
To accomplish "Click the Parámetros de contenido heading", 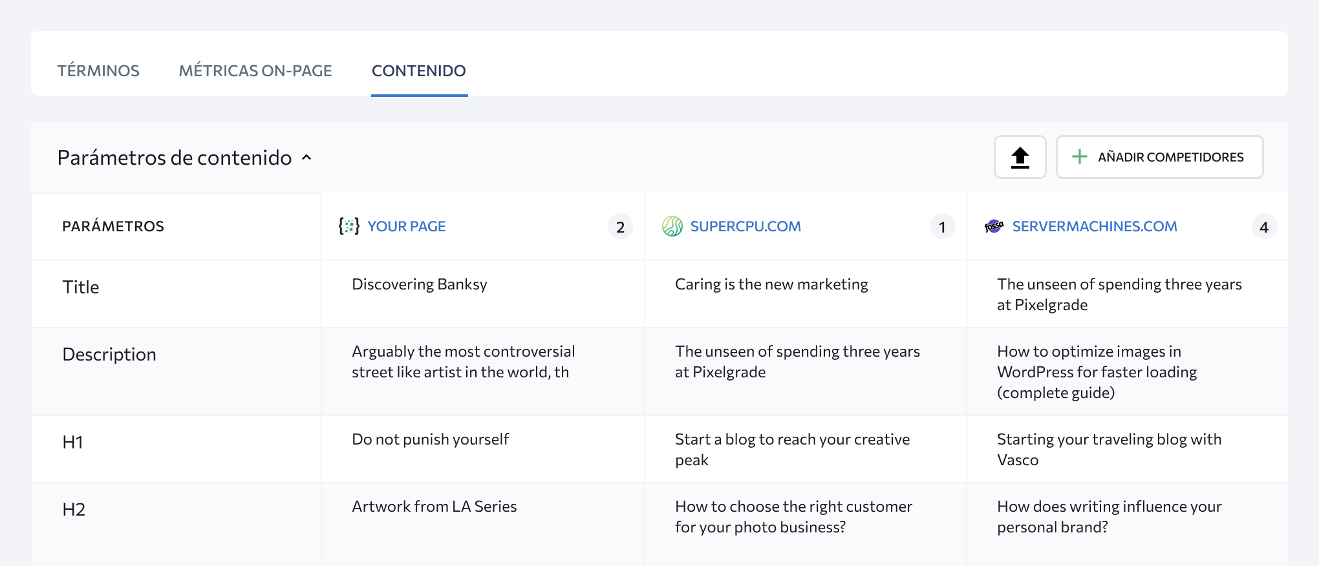I will click(175, 158).
